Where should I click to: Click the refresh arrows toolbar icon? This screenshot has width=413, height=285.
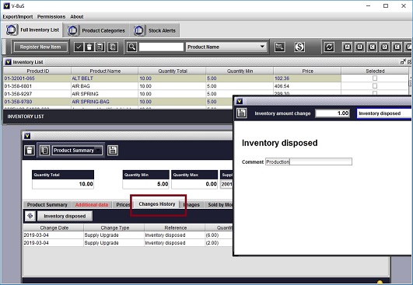click(x=329, y=47)
